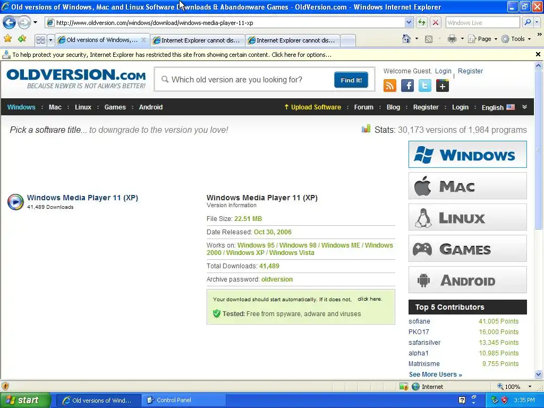Click the OLDVERSION.COM site logo

(x=76, y=79)
